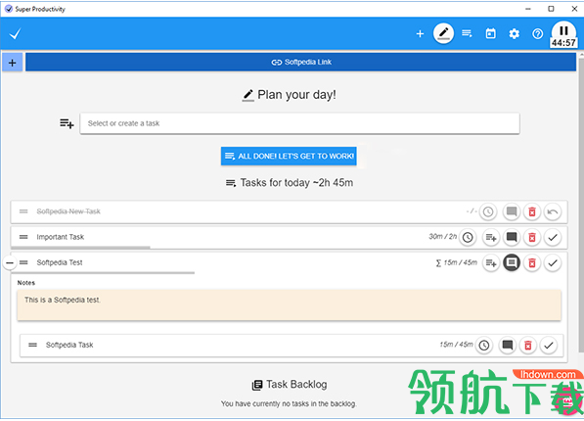Undo completion of Softpedia New Task

click(553, 211)
